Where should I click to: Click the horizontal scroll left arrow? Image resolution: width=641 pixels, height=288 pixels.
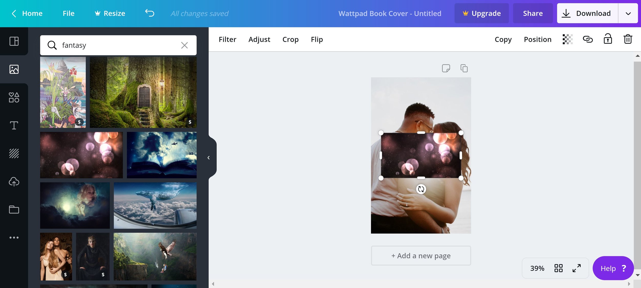point(213,284)
